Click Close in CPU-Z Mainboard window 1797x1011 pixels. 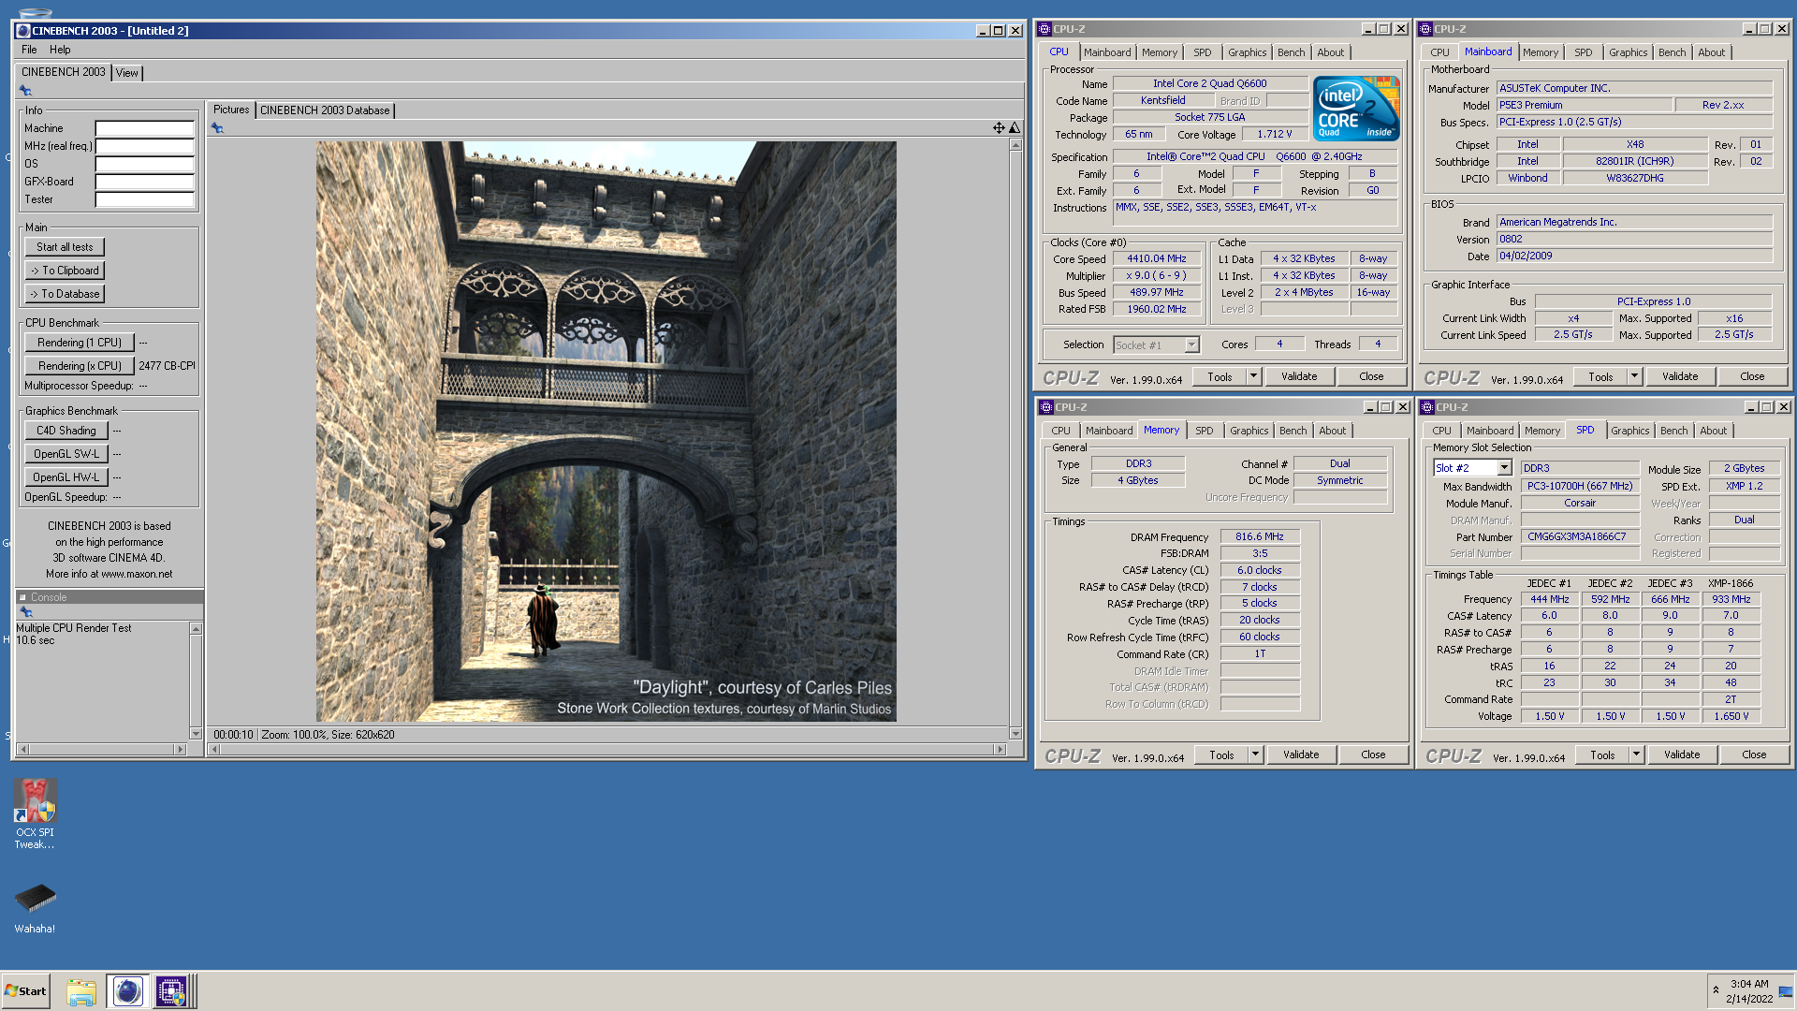[1752, 376]
